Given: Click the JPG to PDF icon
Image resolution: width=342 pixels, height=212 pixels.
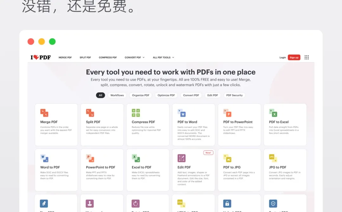Looking at the screenshot, I should (273, 158).
